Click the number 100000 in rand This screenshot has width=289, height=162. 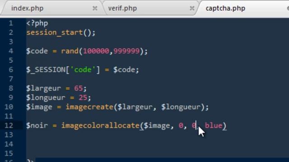click(x=96, y=51)
